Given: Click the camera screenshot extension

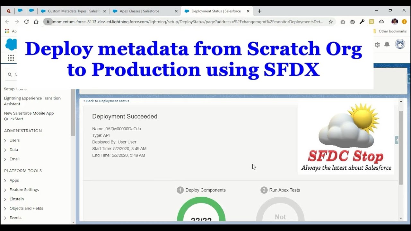Looking at the screenshot, I should (343, 21).
